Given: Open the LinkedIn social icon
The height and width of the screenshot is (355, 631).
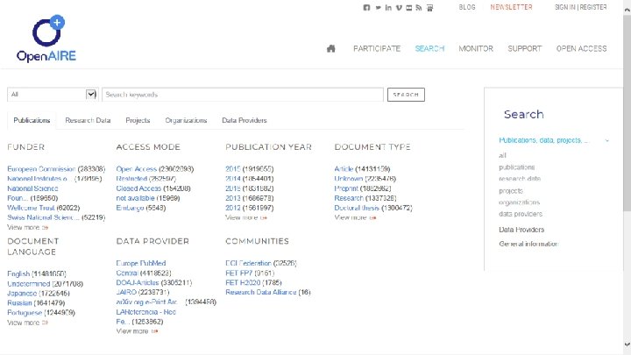Looking at the screenshot, I should 388,7.
